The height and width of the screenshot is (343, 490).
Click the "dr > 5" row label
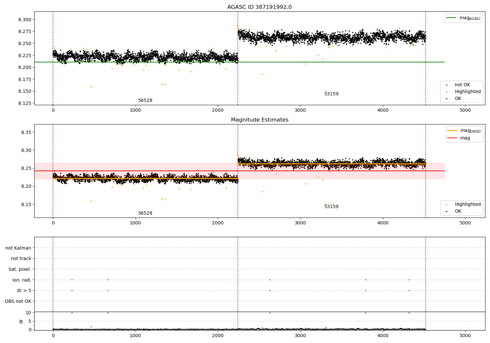click(24, 291)
